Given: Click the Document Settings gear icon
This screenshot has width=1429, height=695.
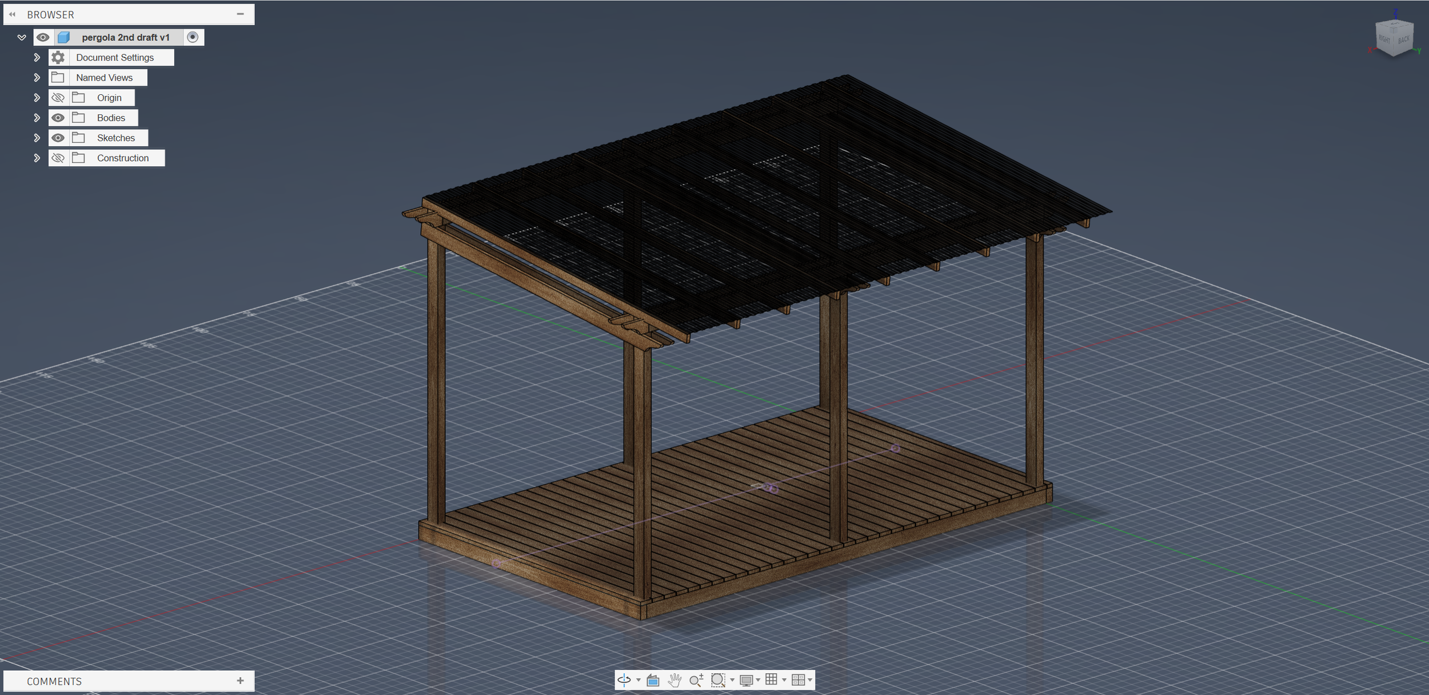Looking at the screenshot, I should (58, 57).
